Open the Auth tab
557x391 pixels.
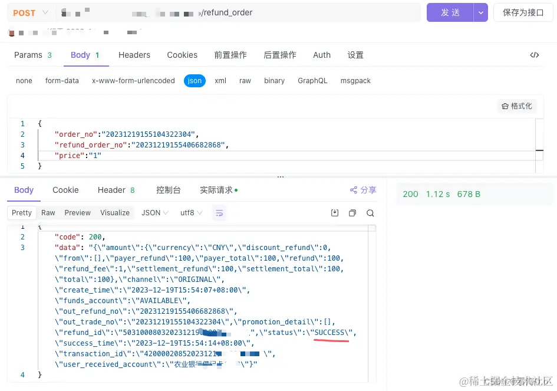[x=322, y=55]
